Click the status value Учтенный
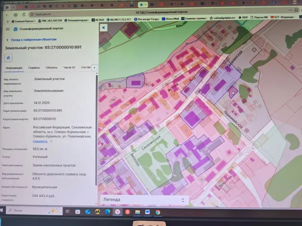This screenshot has width=302, height=226. pyautogui.click(x=40, y=157)
